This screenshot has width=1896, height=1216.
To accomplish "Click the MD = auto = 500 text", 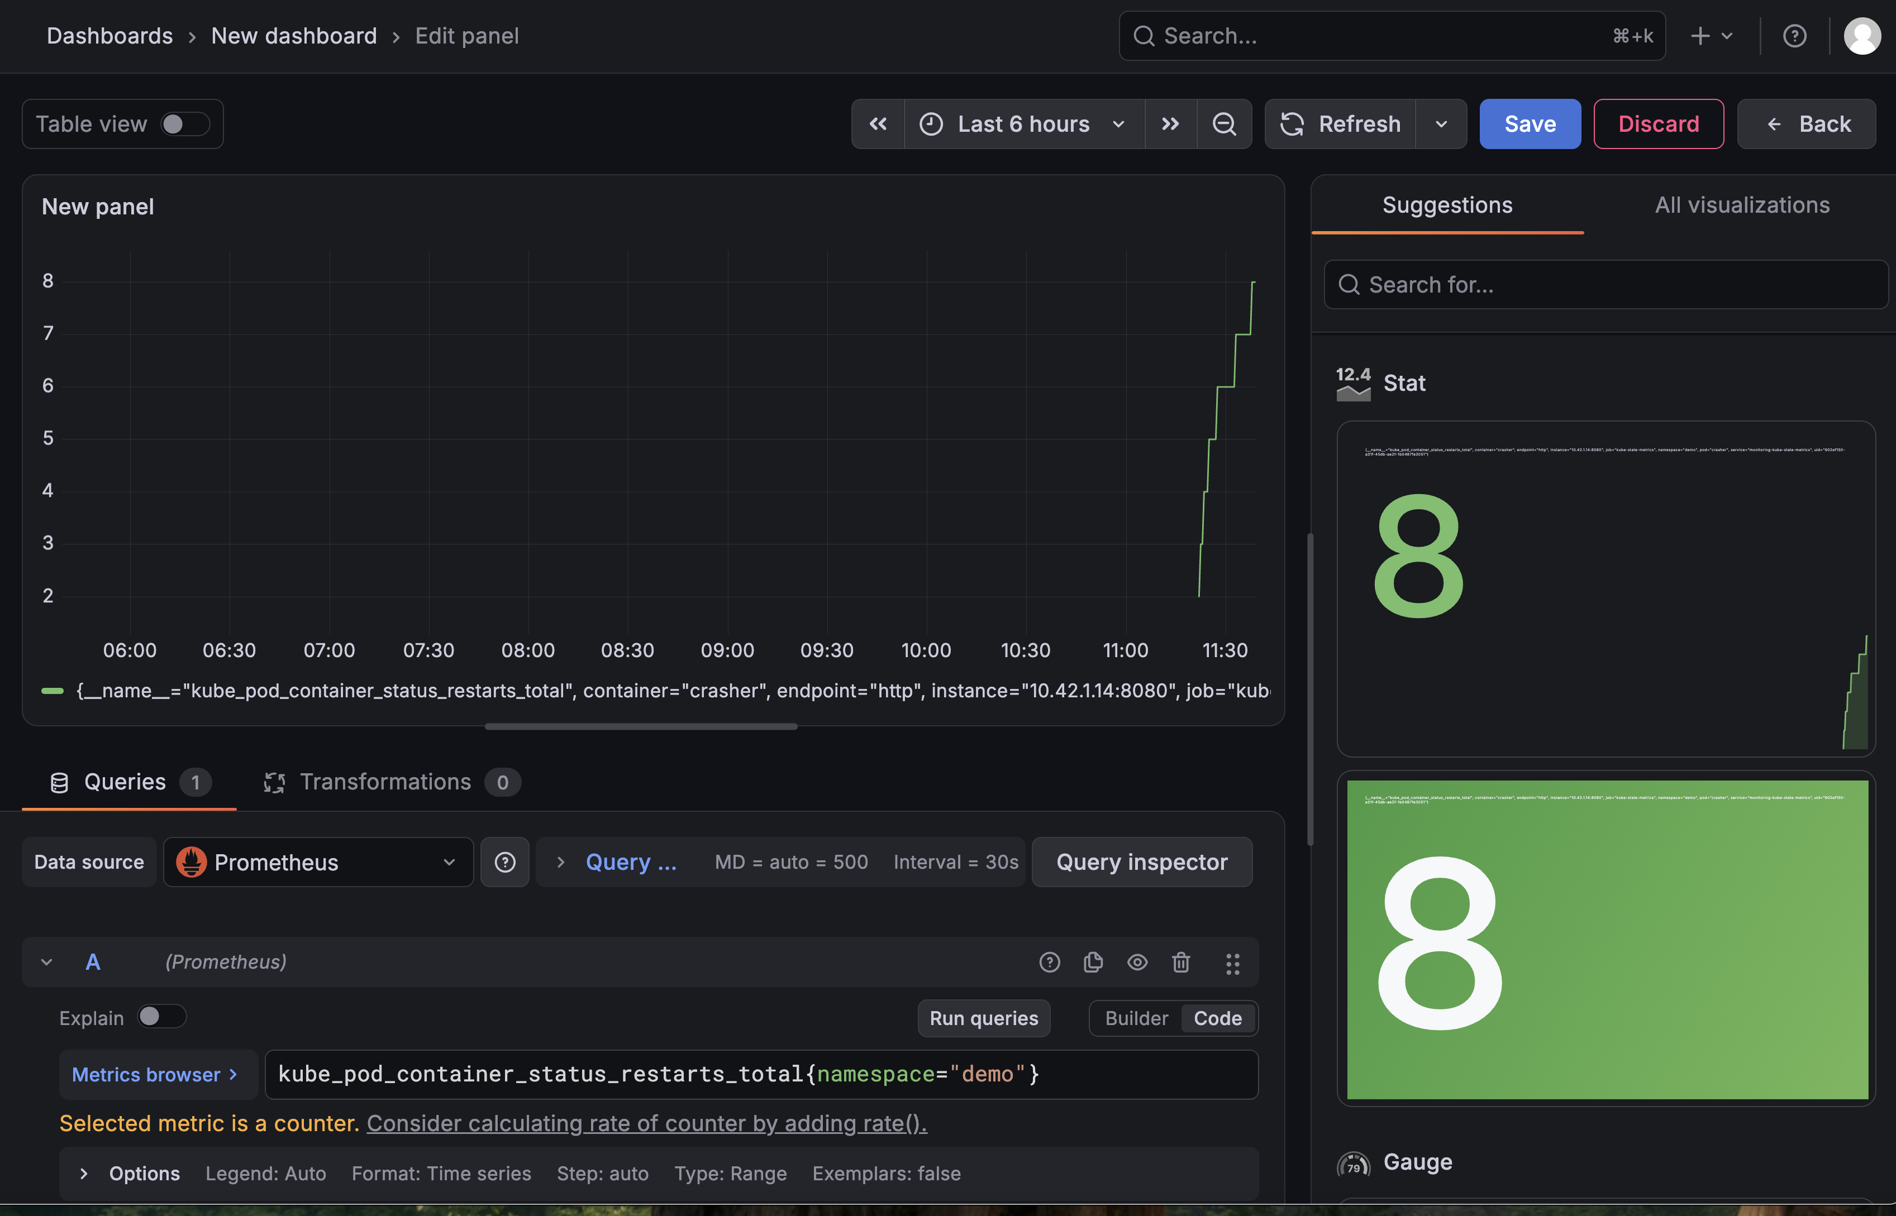I will click(x=791, y=862).
